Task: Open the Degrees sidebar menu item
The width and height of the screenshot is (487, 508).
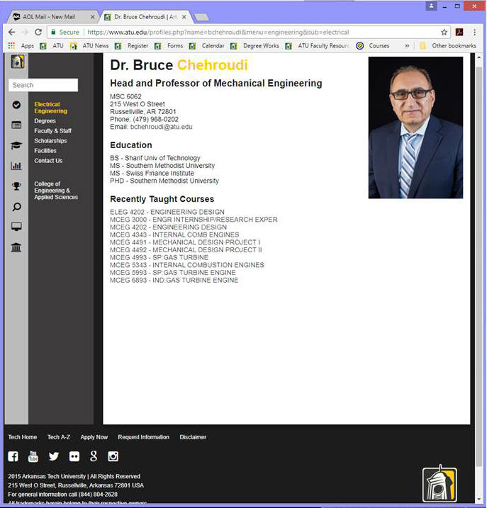Action: tap(45, 121)
